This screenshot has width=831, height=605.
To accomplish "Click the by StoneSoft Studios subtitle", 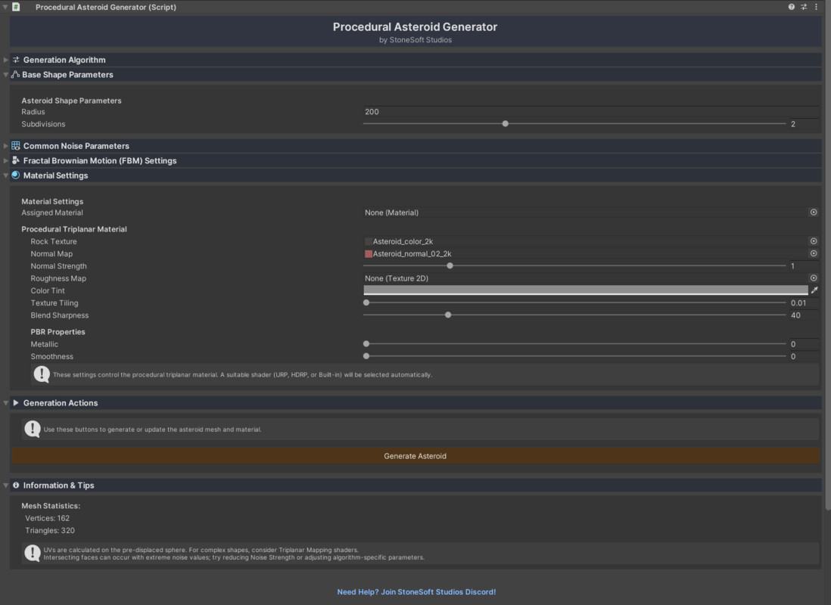I will 415,40.
